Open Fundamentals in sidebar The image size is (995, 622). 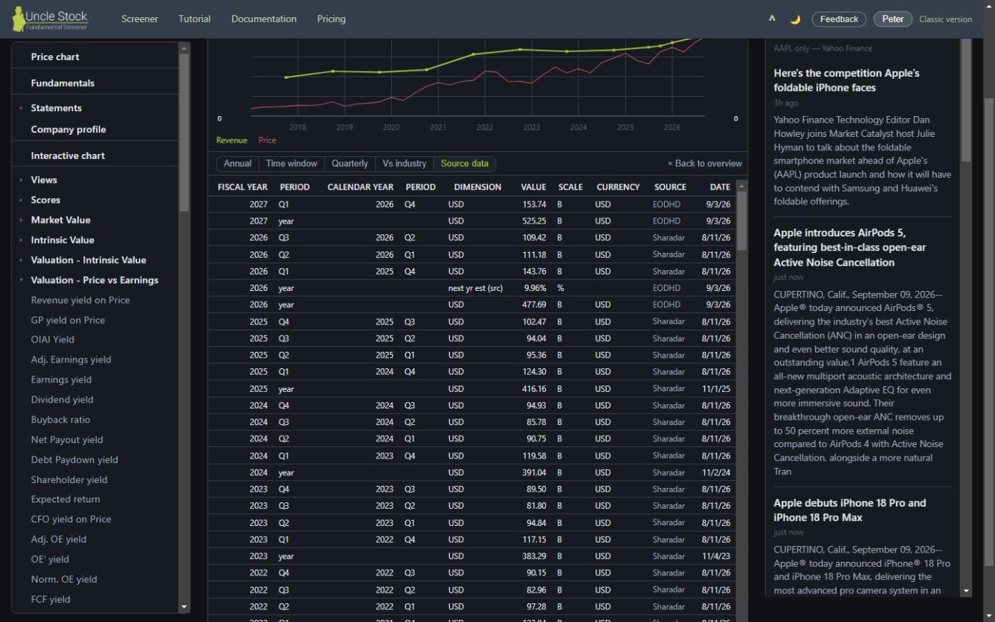click(62, 83)
